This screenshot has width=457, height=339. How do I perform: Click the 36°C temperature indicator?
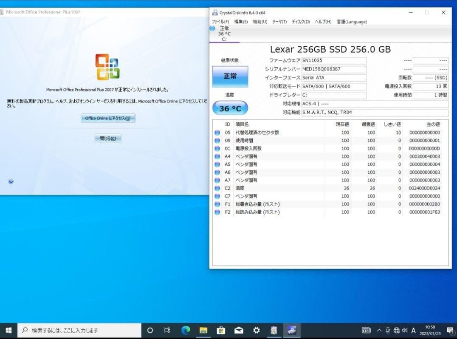tap(230, 108)
